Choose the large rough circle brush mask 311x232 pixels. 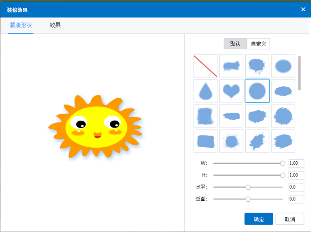[x=283, y=116]
